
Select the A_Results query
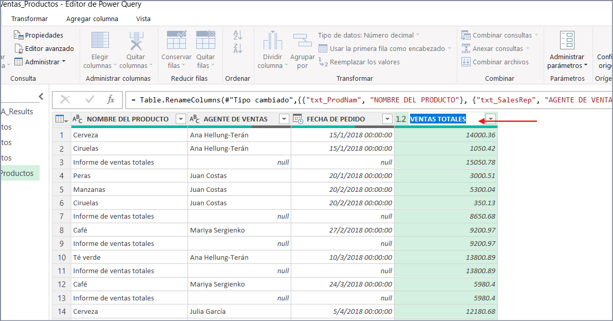coord(17,112)
